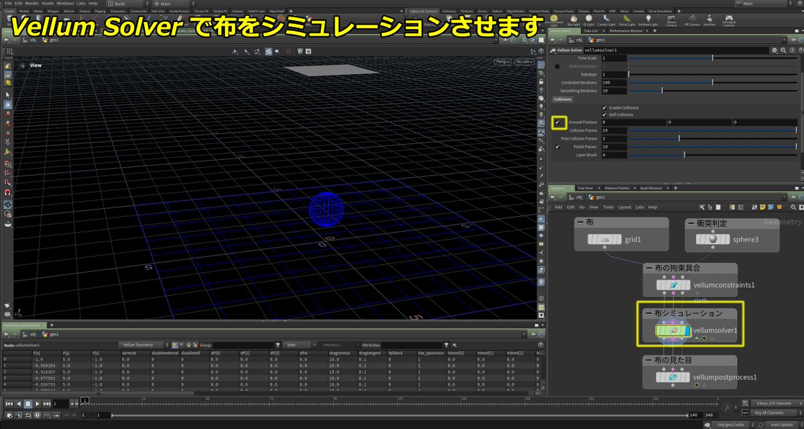Viewport: 804px width, 429px height.
Task: Toggle the display flag on vellumsolver1 node
Action: [x=687, y=331]
